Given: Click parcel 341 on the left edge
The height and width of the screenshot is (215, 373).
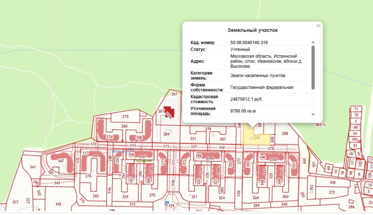Looking at the screenshot, I should click(x=33, y=167).
